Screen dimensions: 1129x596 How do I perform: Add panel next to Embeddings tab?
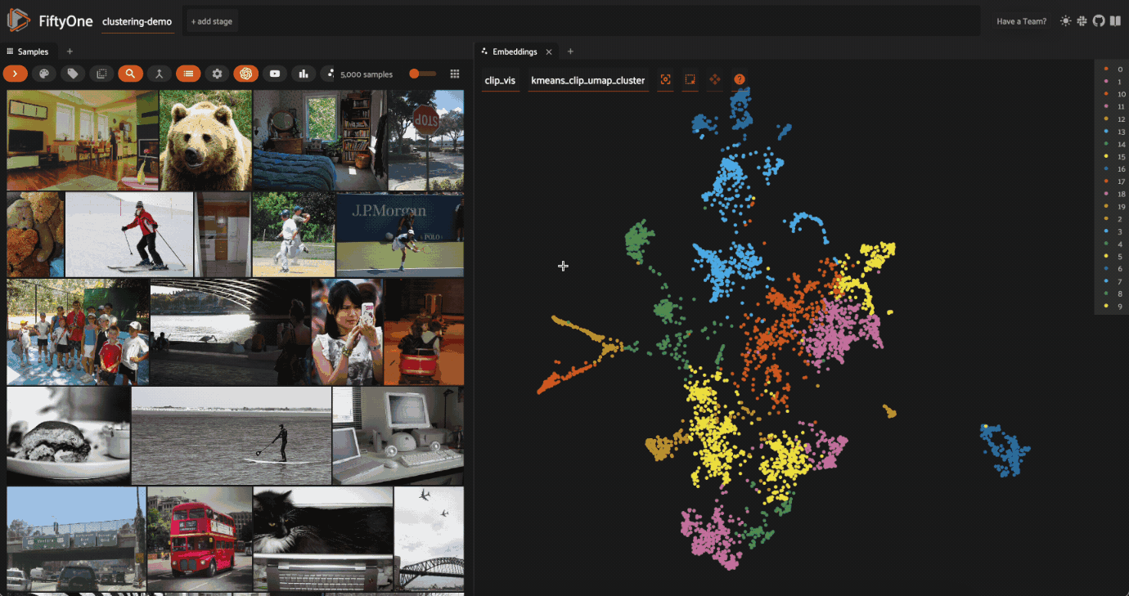click(x=570, y=52)
